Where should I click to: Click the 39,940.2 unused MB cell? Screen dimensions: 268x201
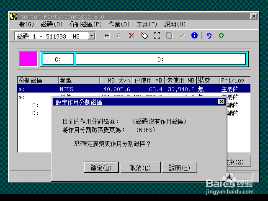[181, 89]
